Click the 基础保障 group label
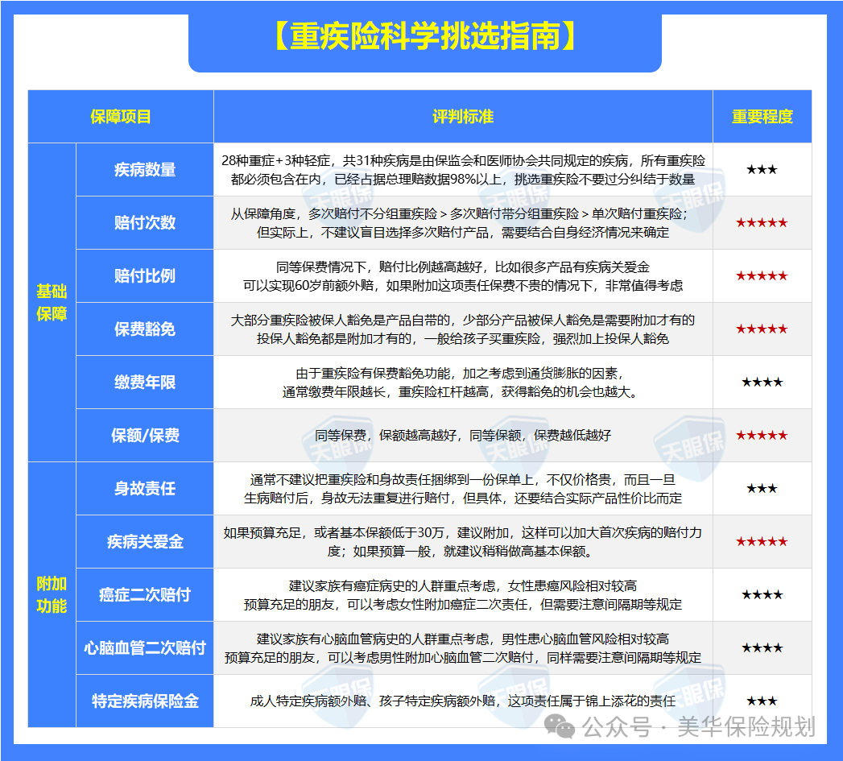The width and height of the screenshot is (843, 761). click(51, 300)
